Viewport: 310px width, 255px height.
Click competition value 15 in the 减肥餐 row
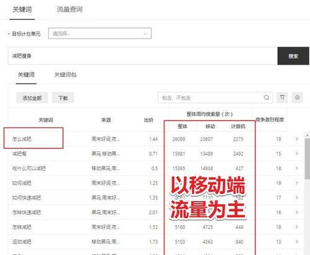pos(278,154)
